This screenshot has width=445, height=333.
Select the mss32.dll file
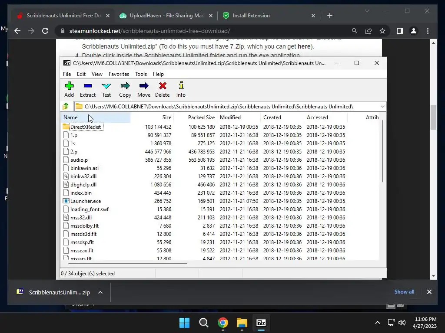pyautogui.click(x=81, y=218)
